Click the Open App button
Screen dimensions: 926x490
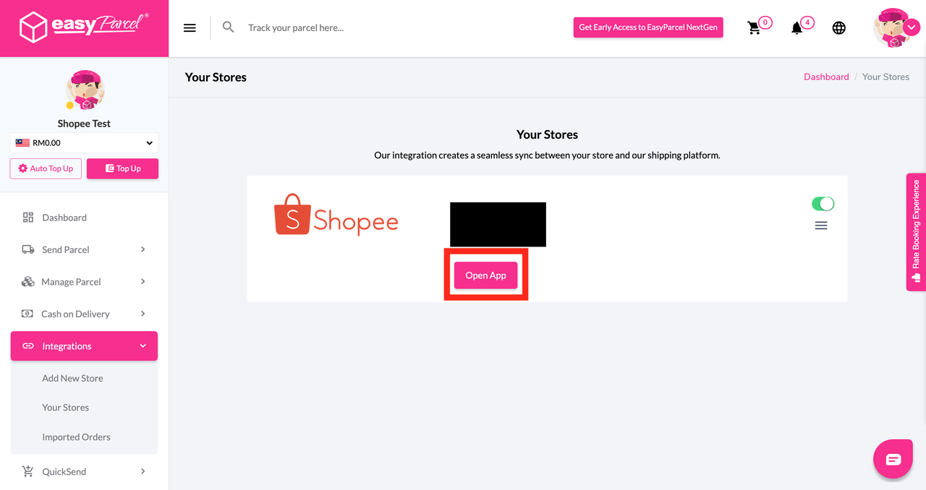pos(486,275)
